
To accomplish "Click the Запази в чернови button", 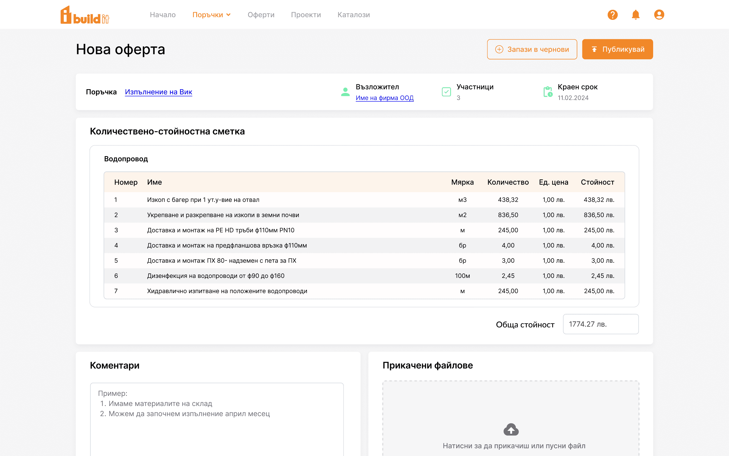I will tap(532, 49).
